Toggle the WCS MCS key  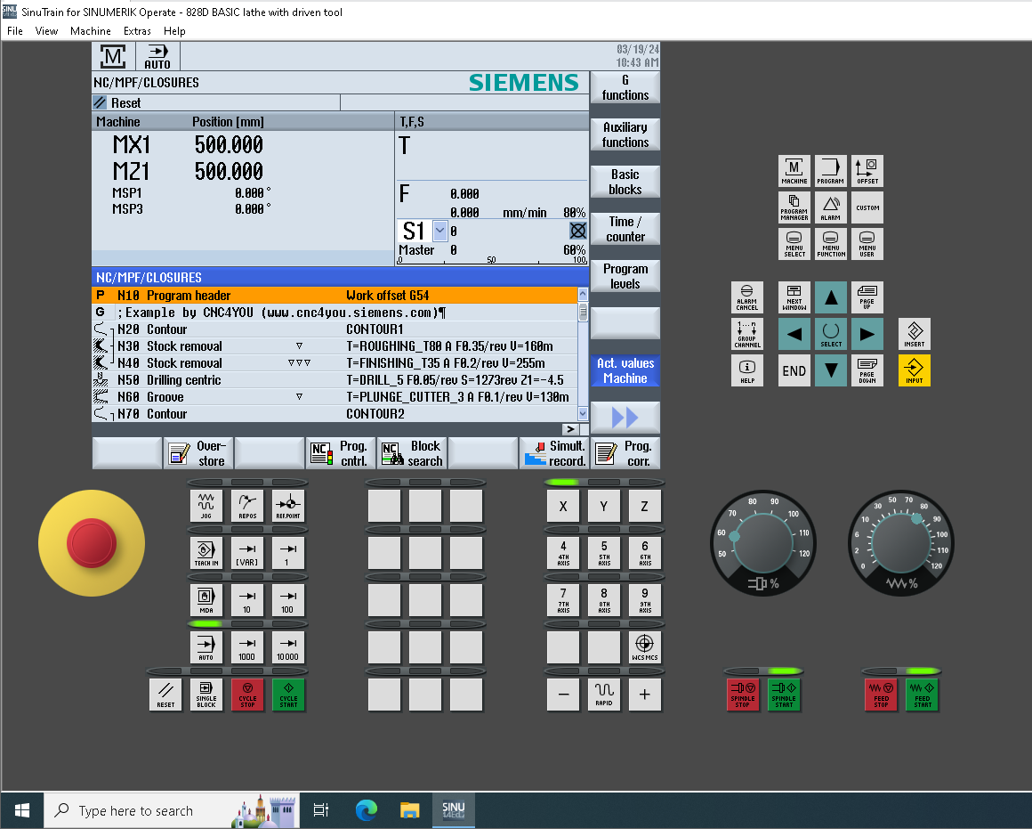click(x=645, y=647)
